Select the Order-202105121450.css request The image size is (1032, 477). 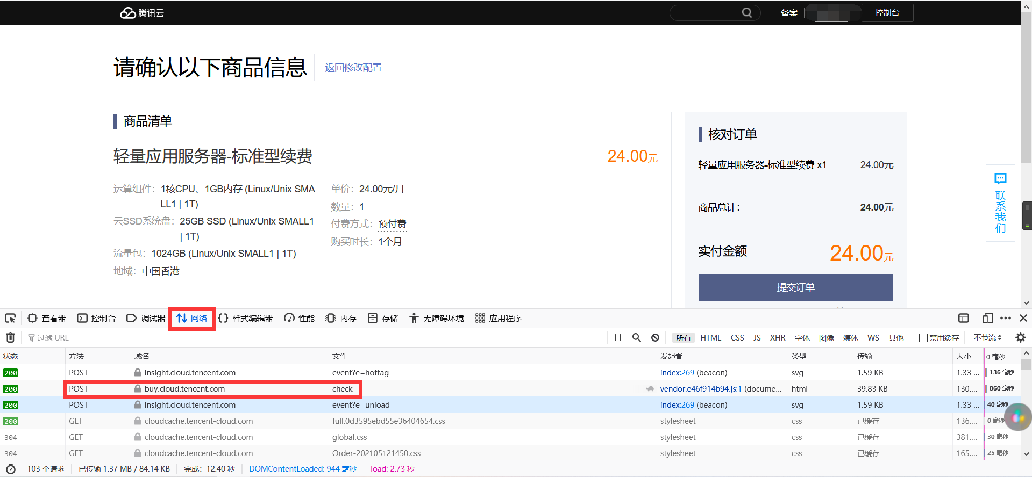click(511, 453)
